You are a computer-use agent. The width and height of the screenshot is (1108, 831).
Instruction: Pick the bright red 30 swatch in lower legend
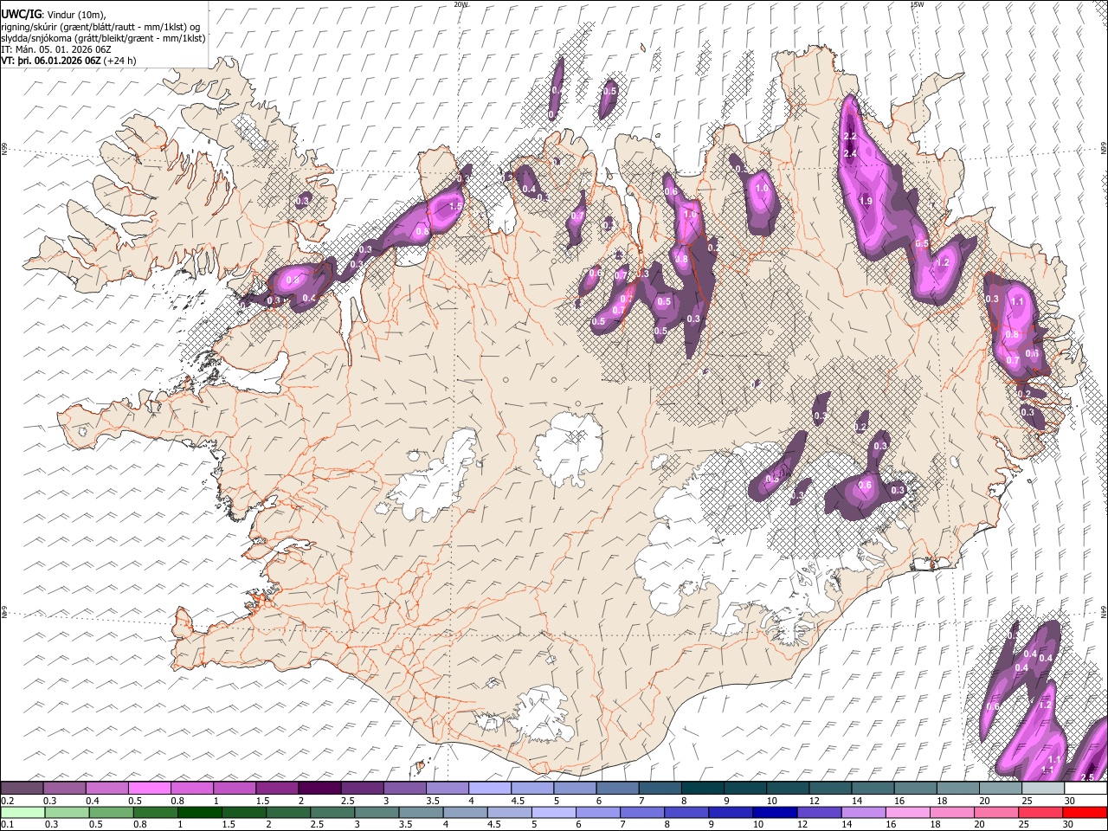point(1085,812)
